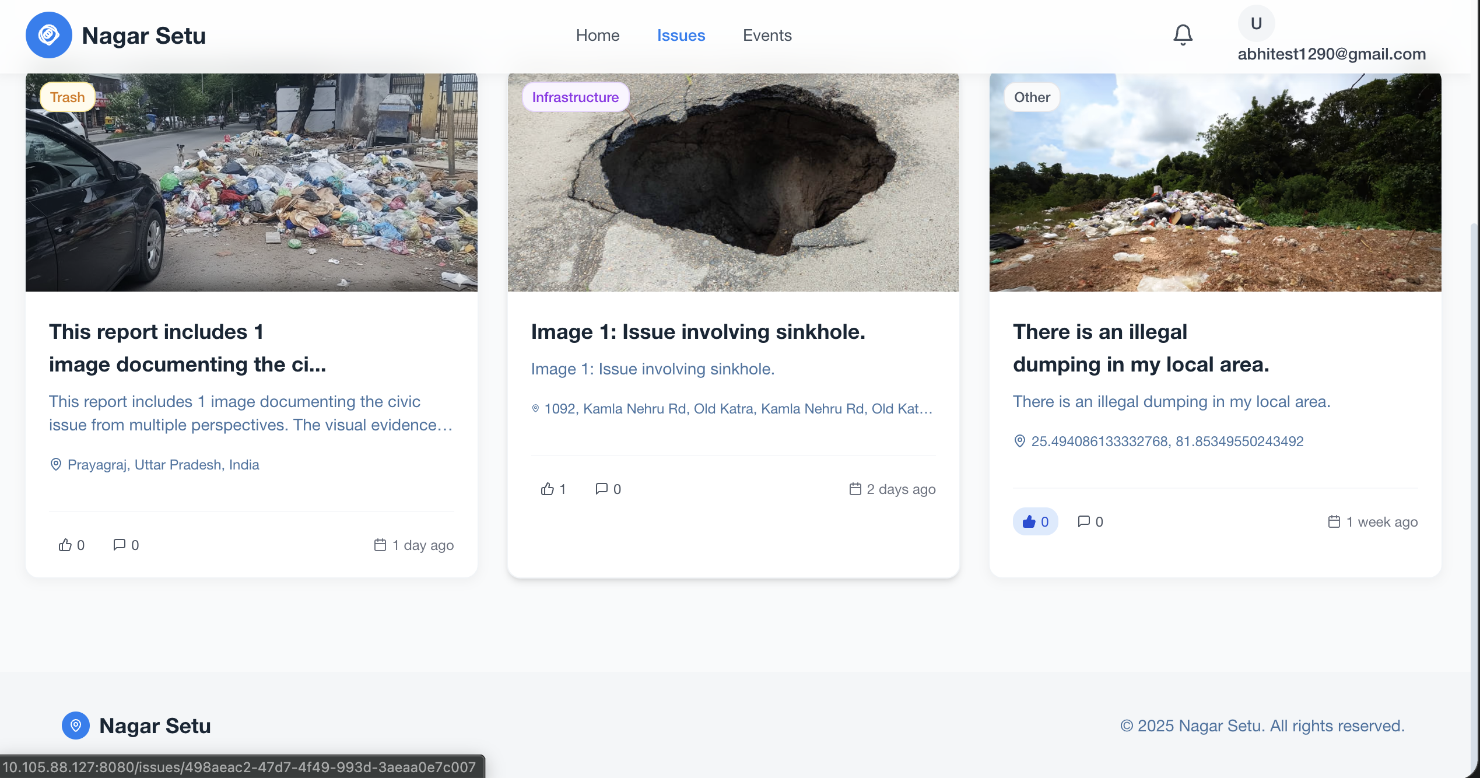Click thumbs-up on the trash report card
The image size is (1480, 778).
65,545
